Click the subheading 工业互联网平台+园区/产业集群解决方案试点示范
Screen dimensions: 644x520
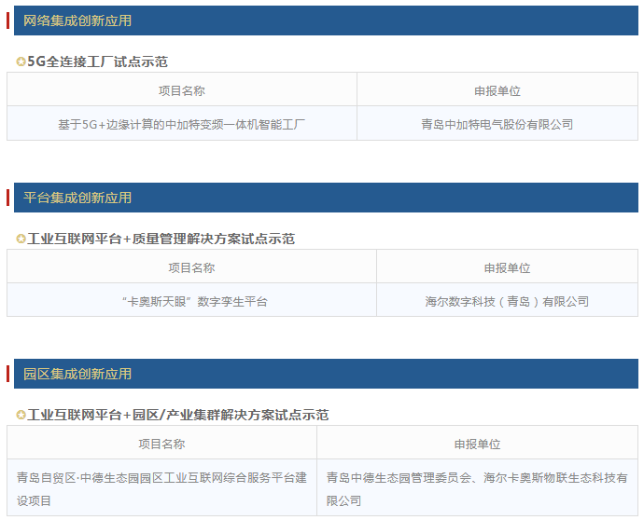(178, 415)
